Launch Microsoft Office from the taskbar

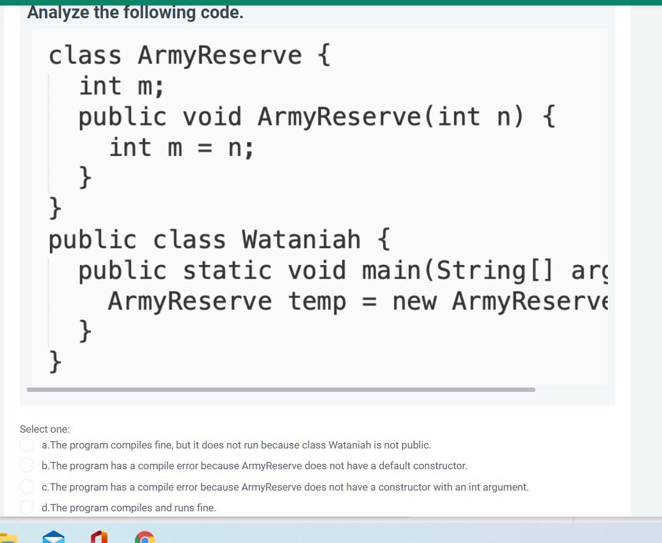coord(99,537)
